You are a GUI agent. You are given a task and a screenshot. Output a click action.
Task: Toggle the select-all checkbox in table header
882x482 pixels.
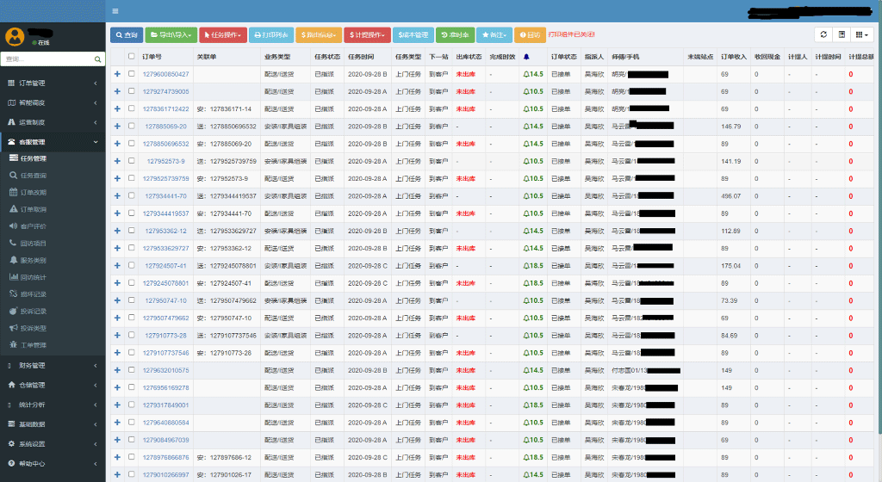(131, 56)
